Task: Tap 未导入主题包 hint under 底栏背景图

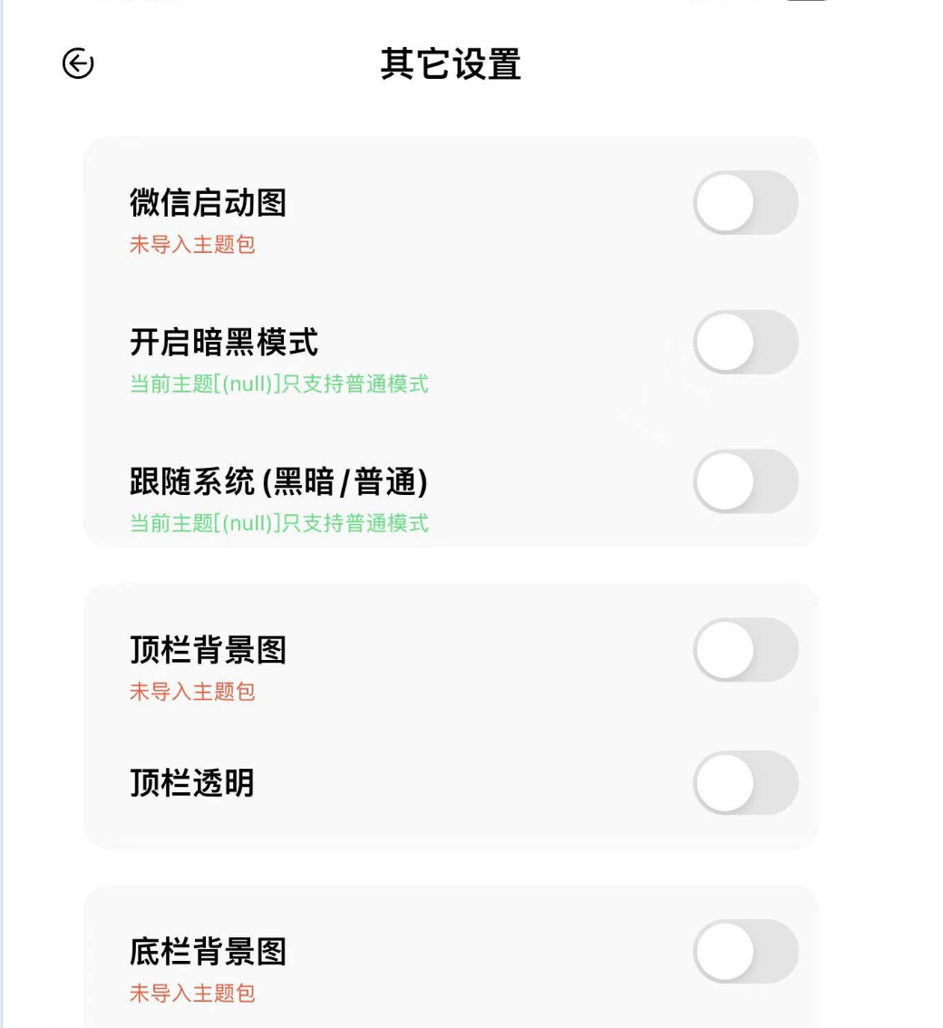Action: [x=192, y=994]
